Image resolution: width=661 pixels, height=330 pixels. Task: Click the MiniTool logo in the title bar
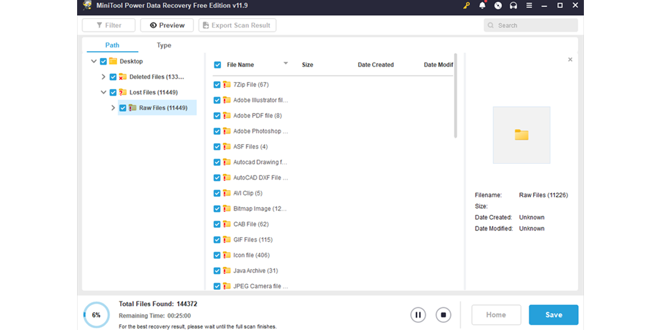(86, 5)
